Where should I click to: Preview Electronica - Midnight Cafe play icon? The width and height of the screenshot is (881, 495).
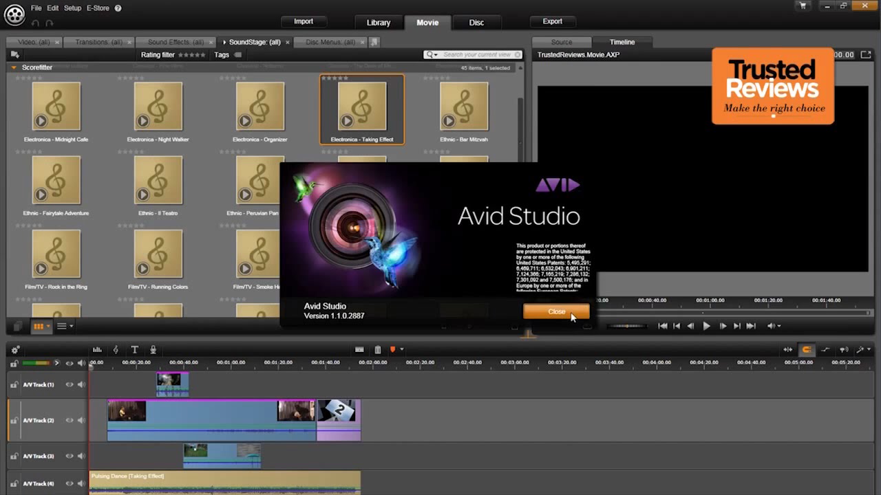click(x=41, y=122)
